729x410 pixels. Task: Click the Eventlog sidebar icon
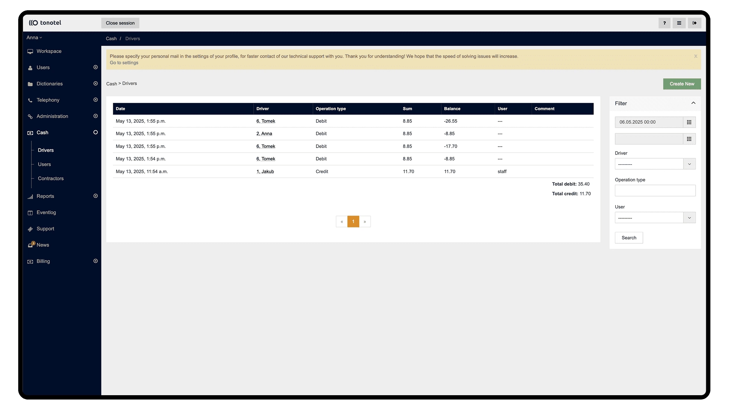[x=30, y=213]
